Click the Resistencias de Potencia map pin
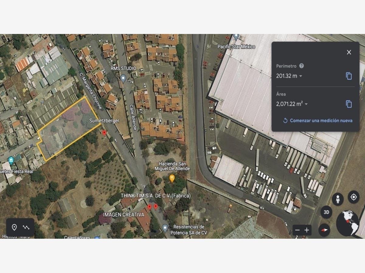 165,228
